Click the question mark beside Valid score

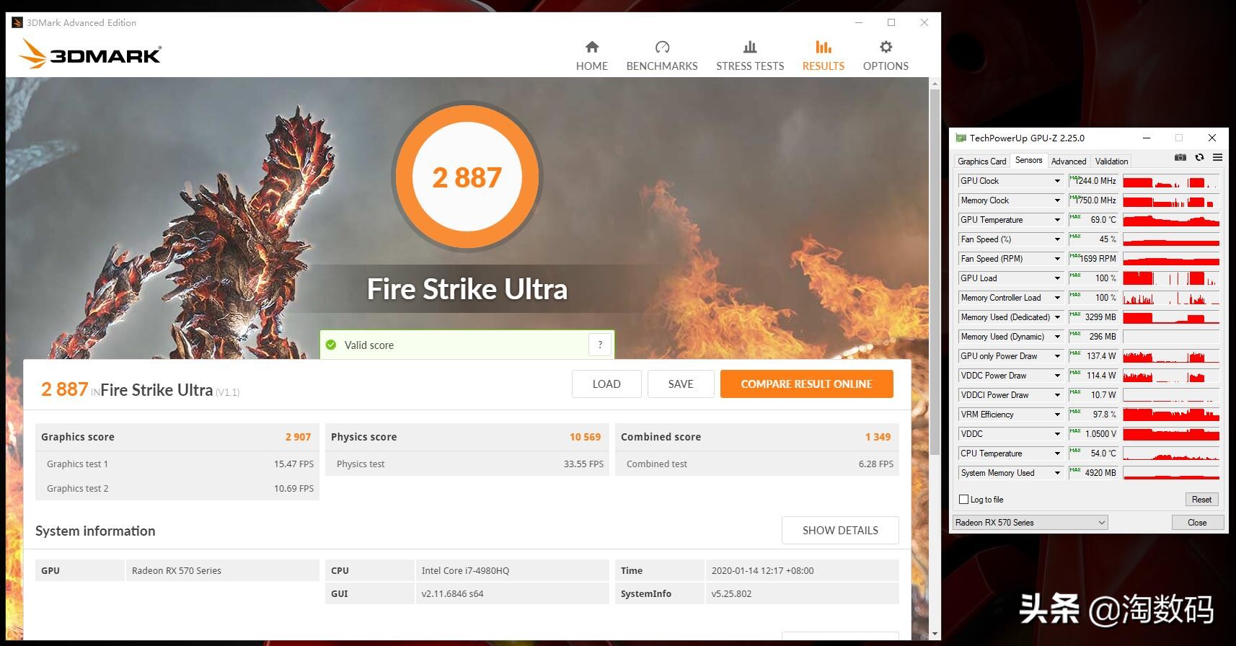point(600,345)
